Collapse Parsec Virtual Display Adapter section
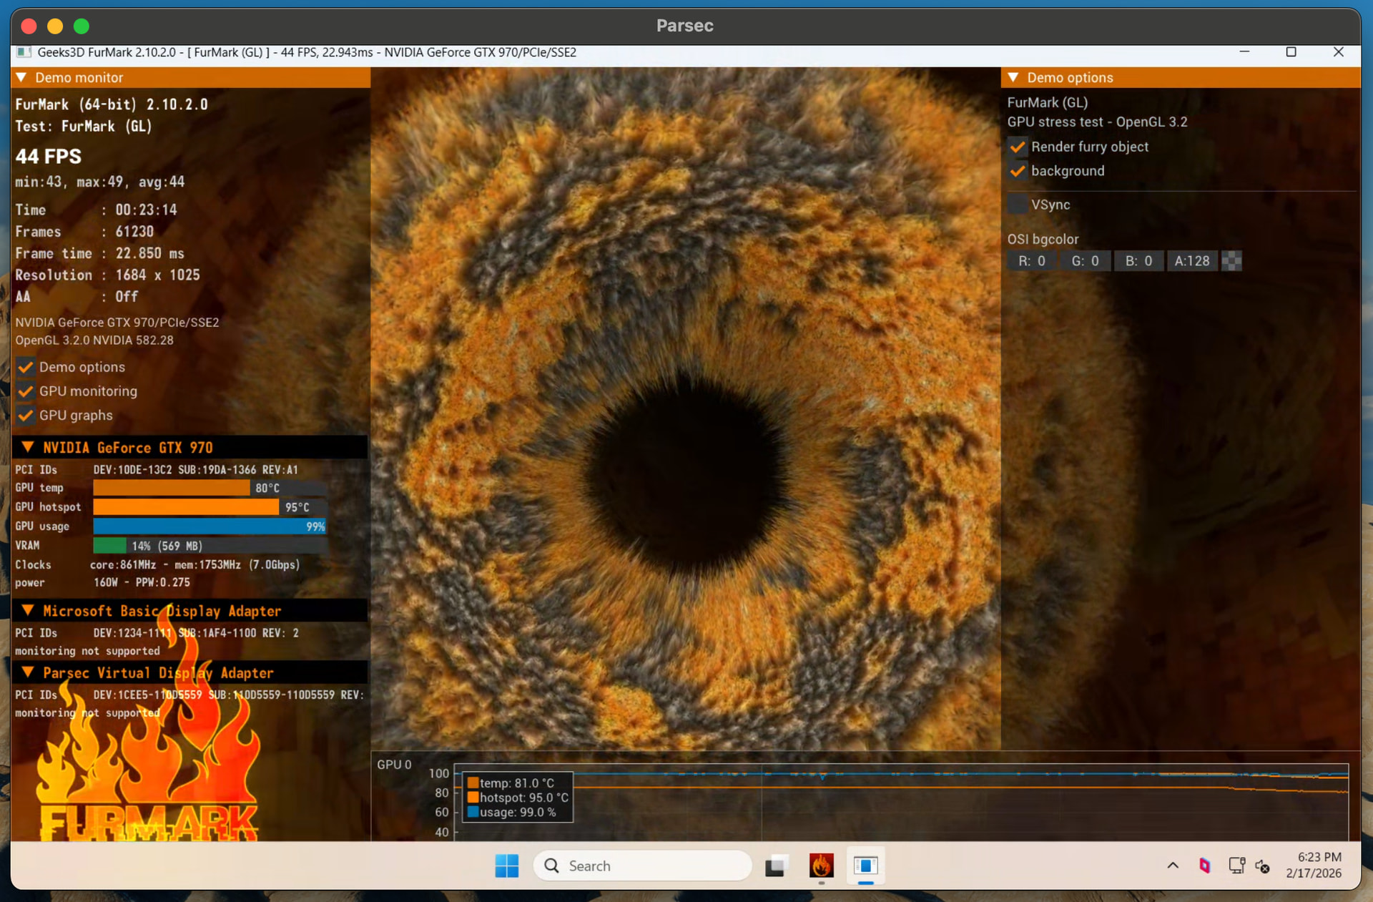This screenshot has width=1373, height=902. [x=28, y=672]
